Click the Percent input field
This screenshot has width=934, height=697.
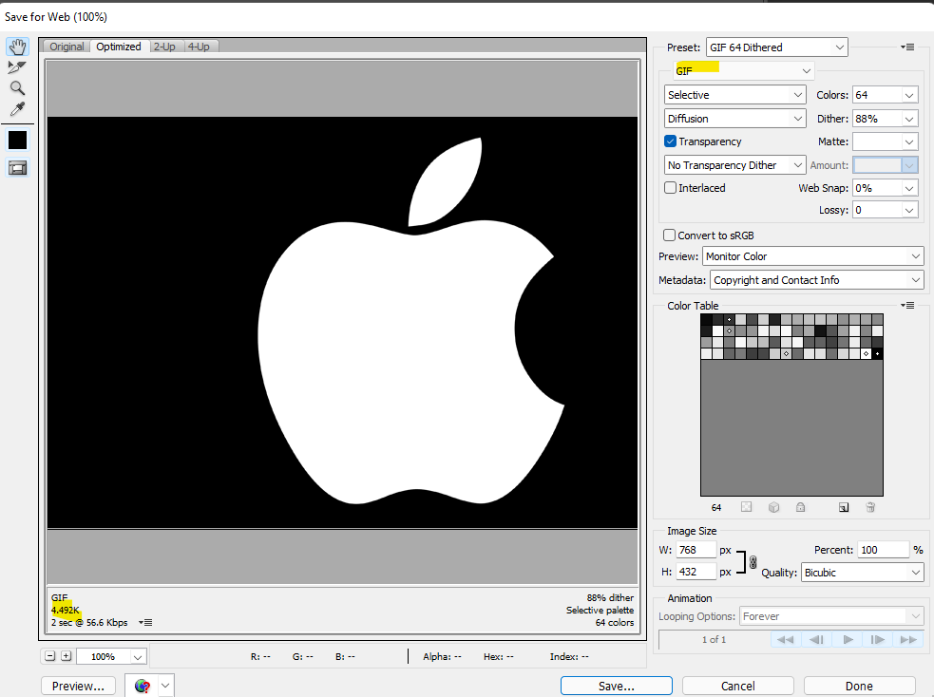883,550
